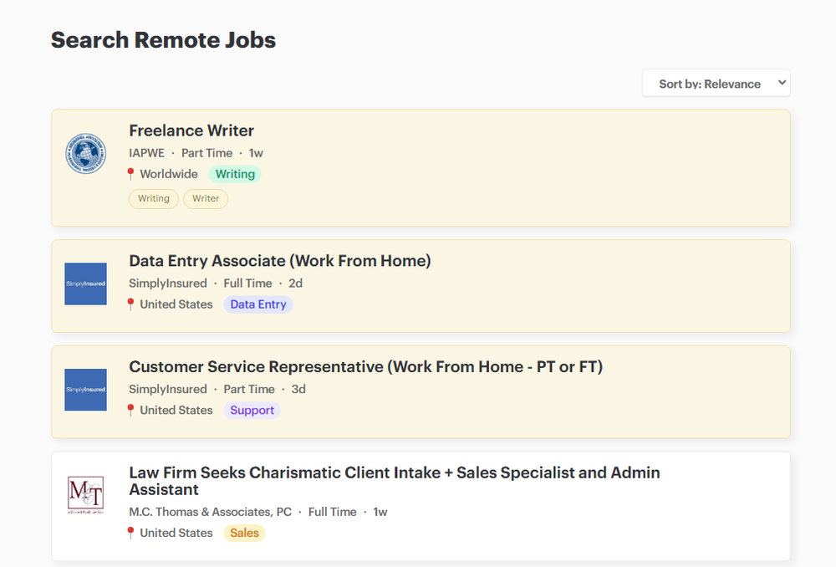The height and width of the screenshot is (567, 836).
Task: Select the Data Entry category badge
Action: [258, 304]
